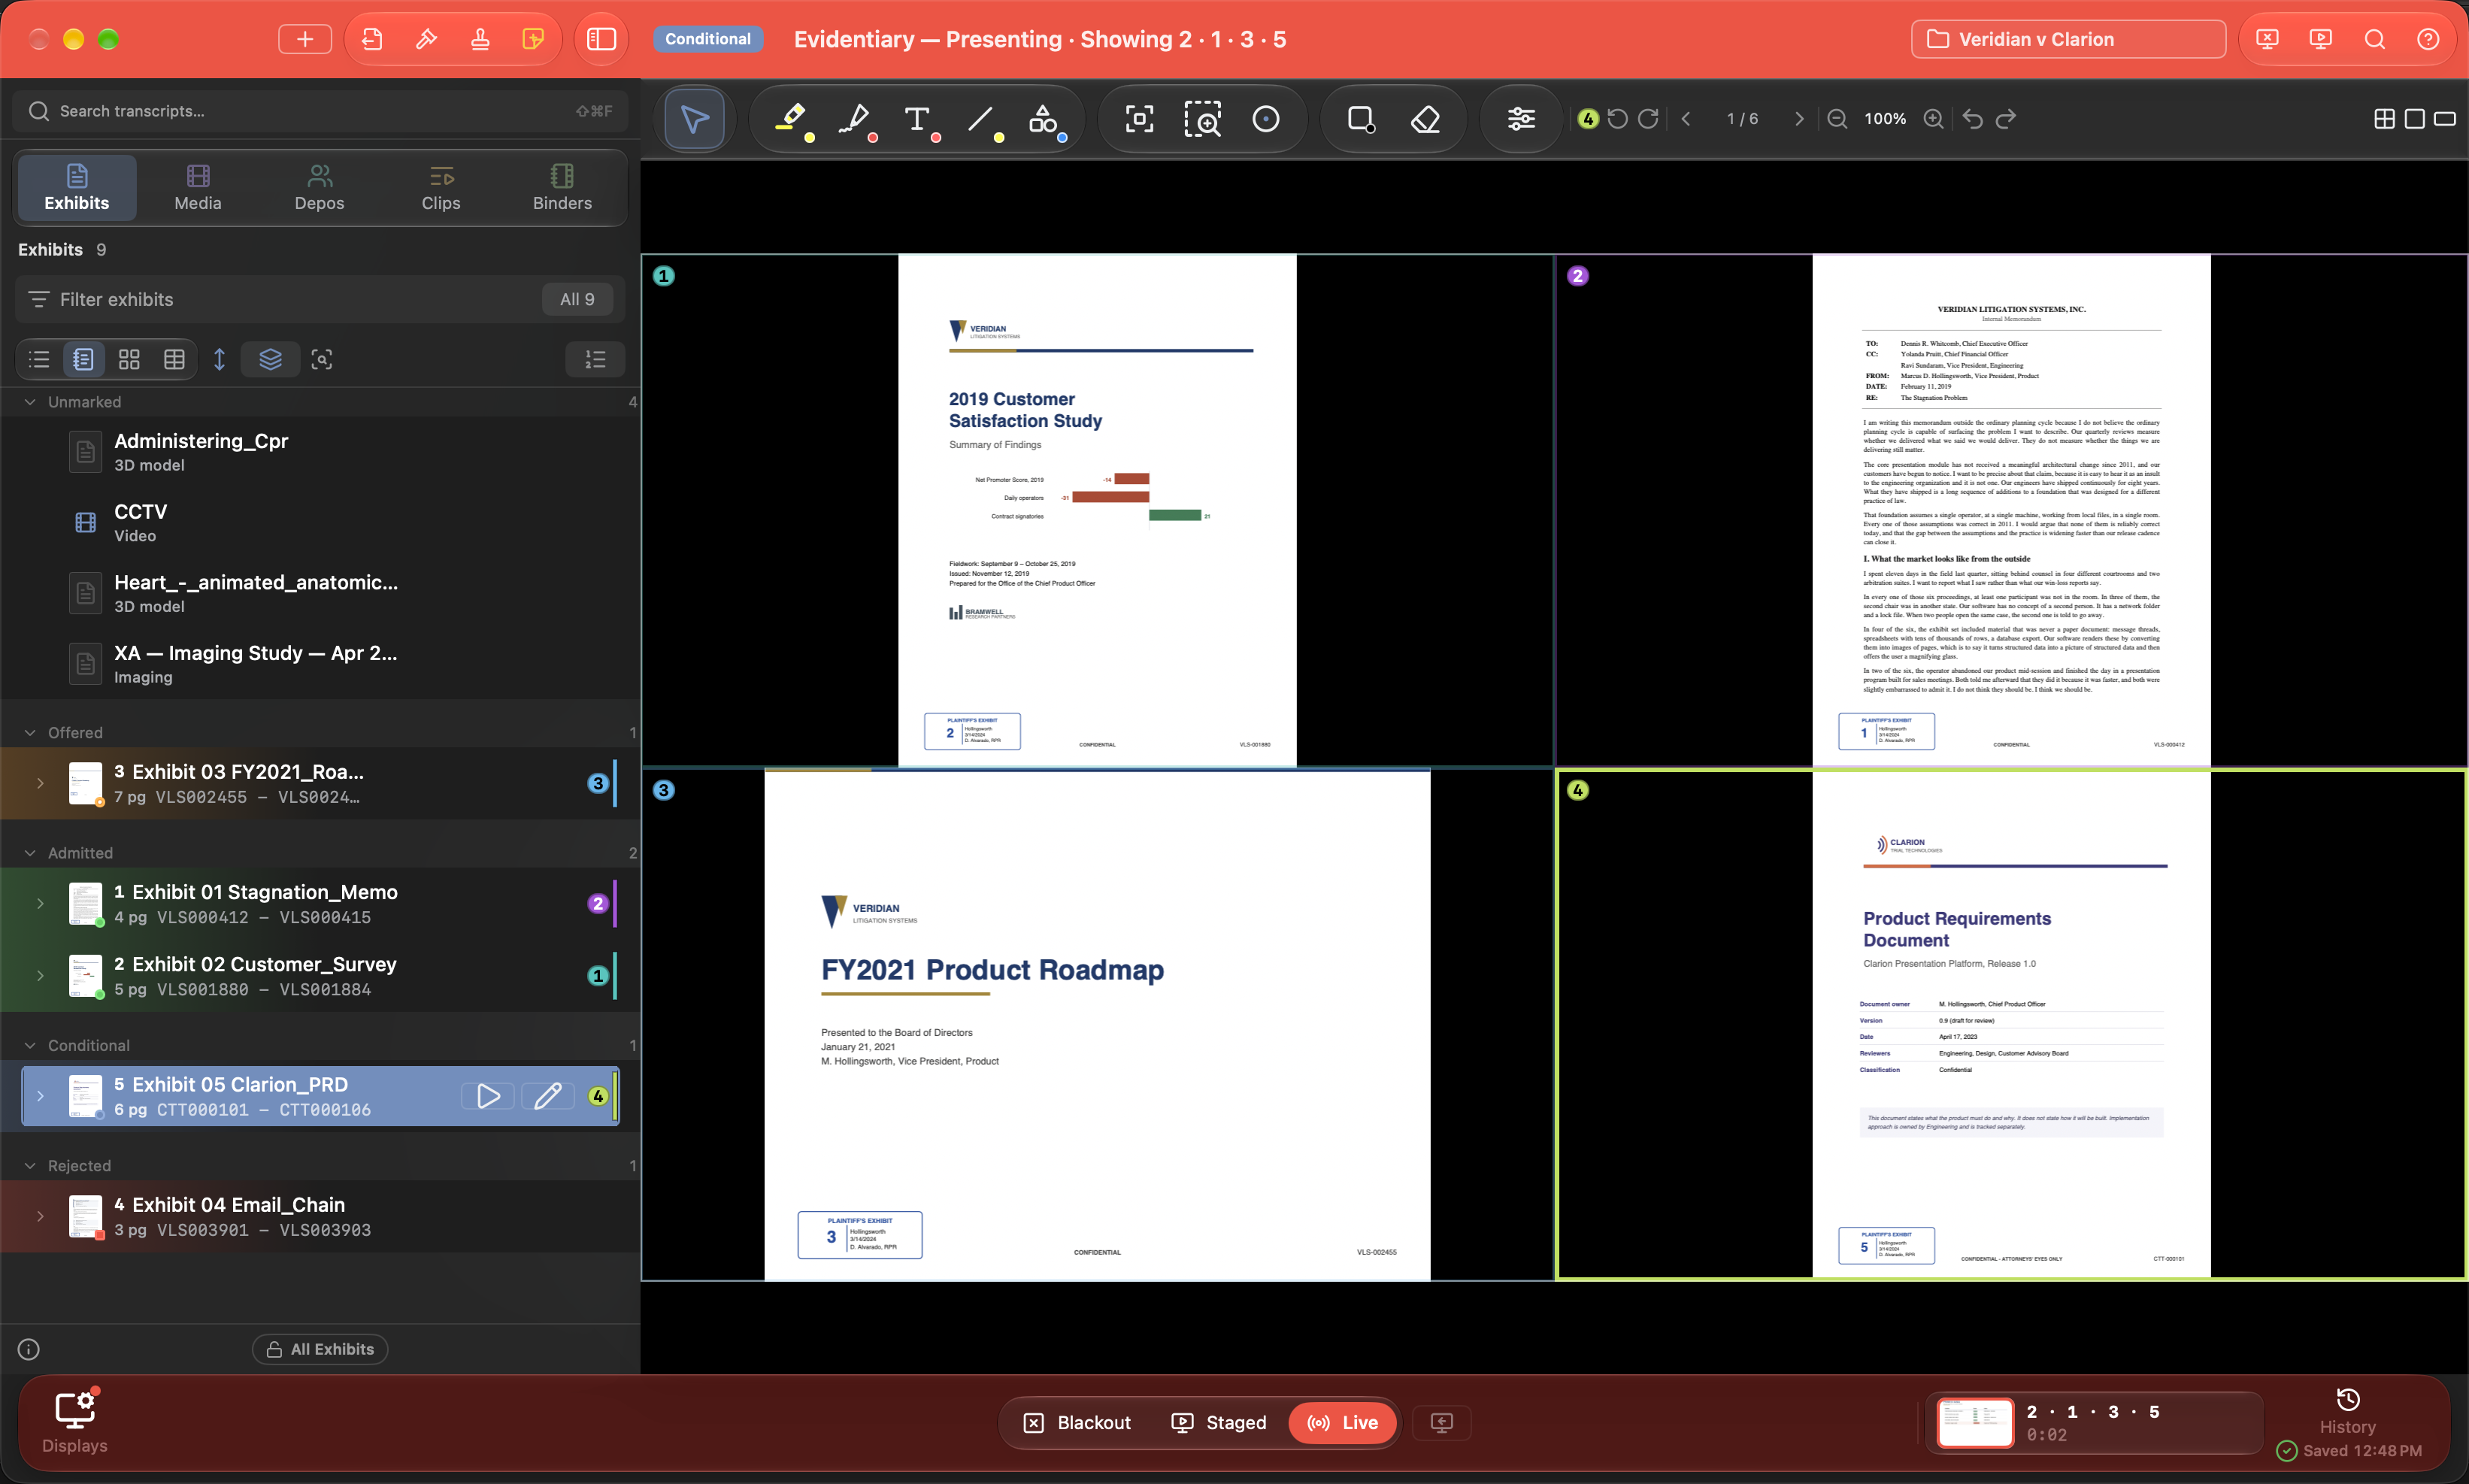Screen dimensions: 2469x1484
Task: Click the exhibit stamp icon
Action: [x=480, y=39]
